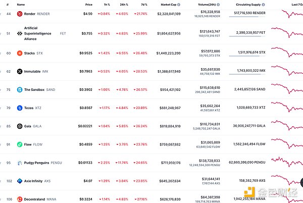The width and height of the screenshot is (303, 203).
Task: Click the Render coin logo icon
Action: click(x=20, y=14)
